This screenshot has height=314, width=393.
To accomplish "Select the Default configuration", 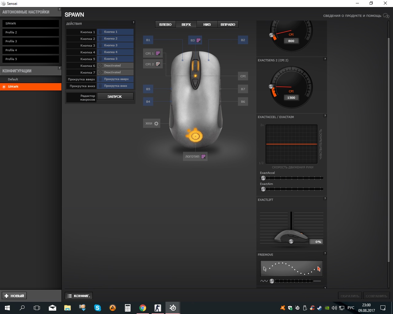I will coord(13,79).
